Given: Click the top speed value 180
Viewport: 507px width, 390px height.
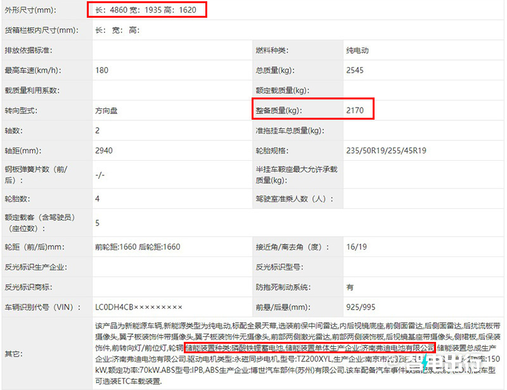Looking at the screenshot, I should click(x=102, y=70).
